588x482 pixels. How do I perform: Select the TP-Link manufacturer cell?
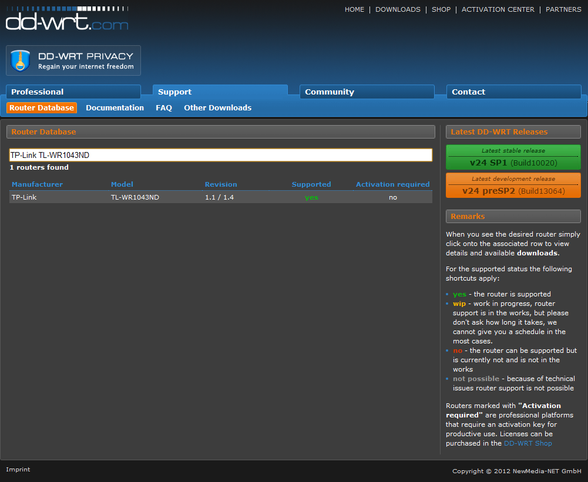pyautogui.click(x=24, y=197)
